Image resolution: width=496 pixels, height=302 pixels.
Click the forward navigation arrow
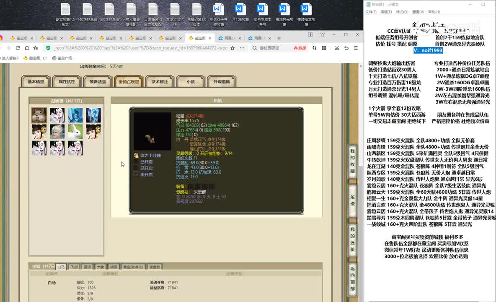pyautogui.click(x=8, y=48)
